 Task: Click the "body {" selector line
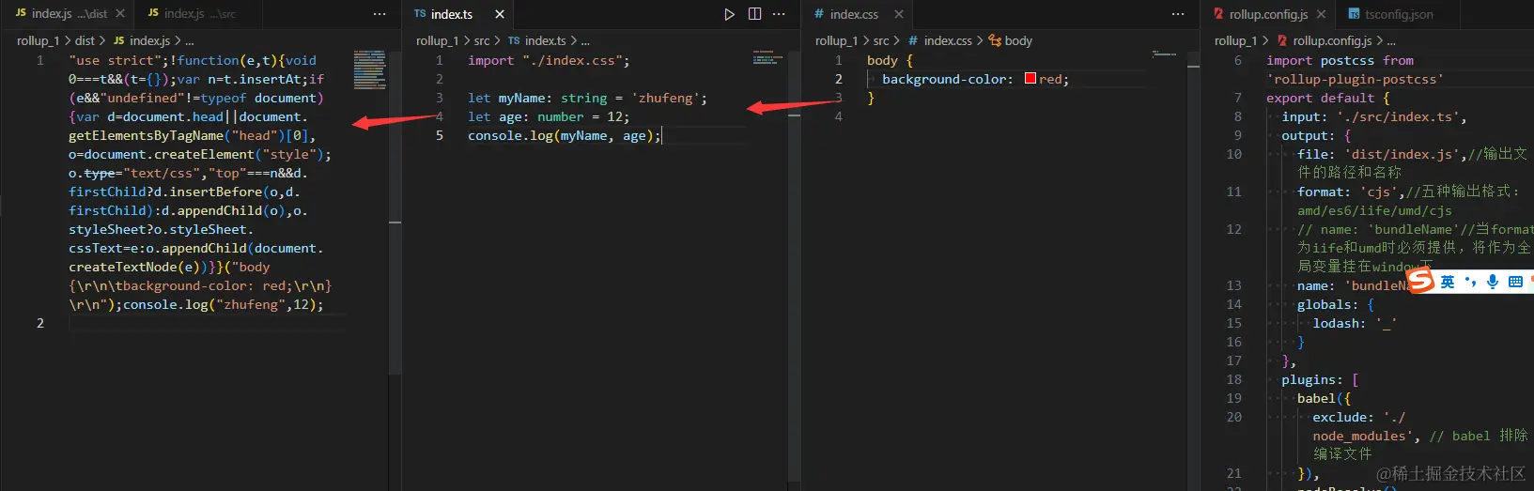click(890, 60)
